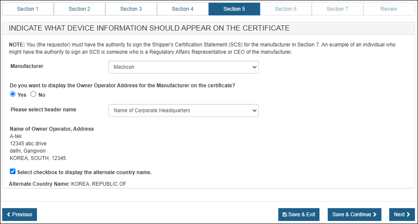This screenshot has height=224, width=418.
Task: Click the right chevron icon on Next
Action: [408, 215]
